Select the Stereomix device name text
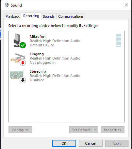Viewport: 132px width, 149px height. pyautogui.click(x=38, y=71)
